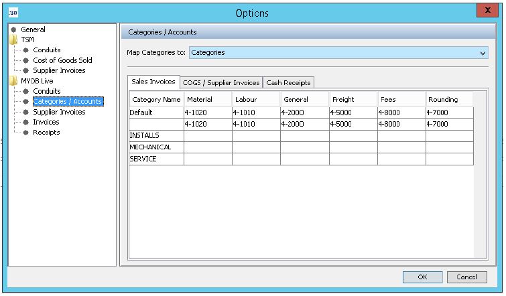Click the Material cell for INSTALLS row
Viewport: 506px width, 296px height.
point(208,136)
